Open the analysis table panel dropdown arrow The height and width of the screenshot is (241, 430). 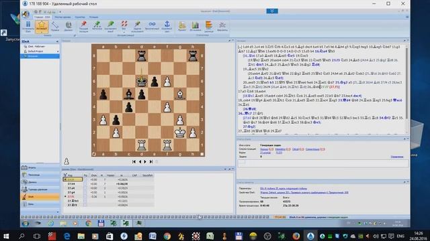click(226, 169)
